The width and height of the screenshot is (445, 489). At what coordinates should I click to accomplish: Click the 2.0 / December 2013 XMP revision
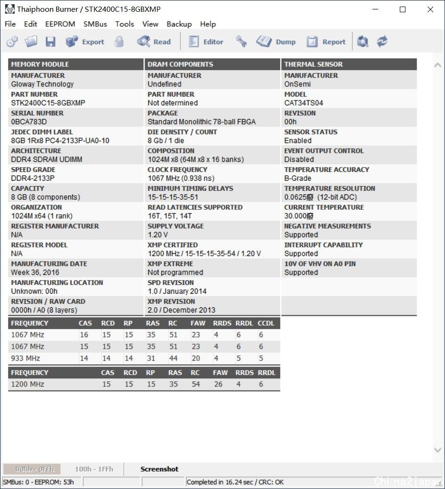pyautogui.click(x=181, y=310)
